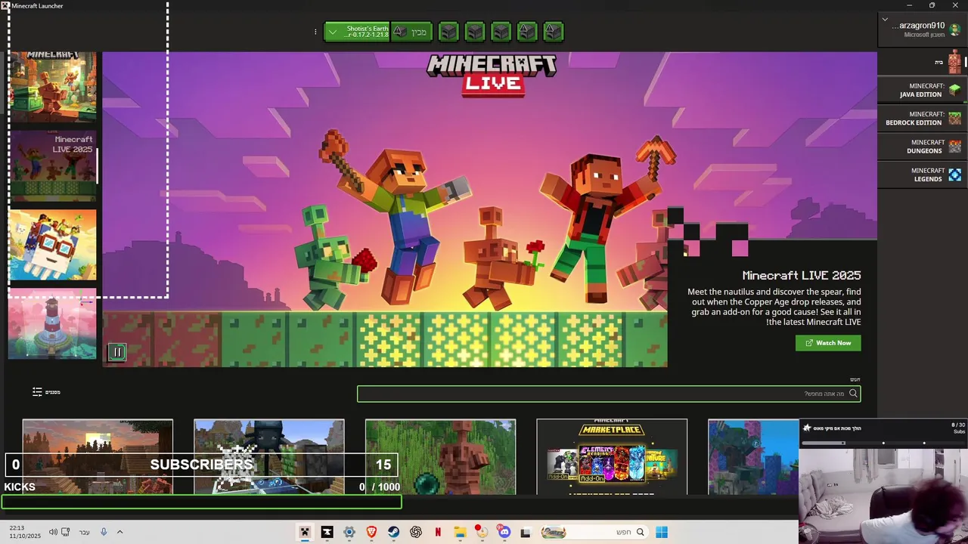Select the lighthouse carousel thumbnail
This screenshot has width=968, height=544.
52,323
